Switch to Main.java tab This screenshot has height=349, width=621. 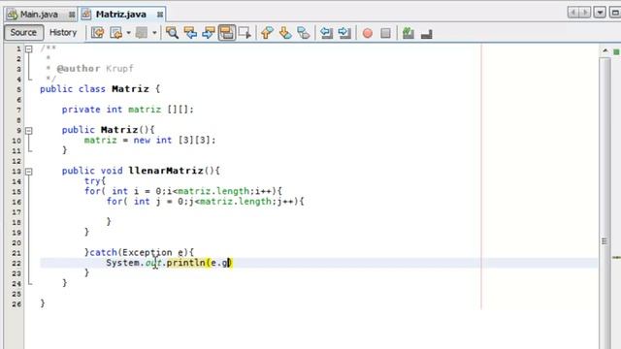click(39, 15)
